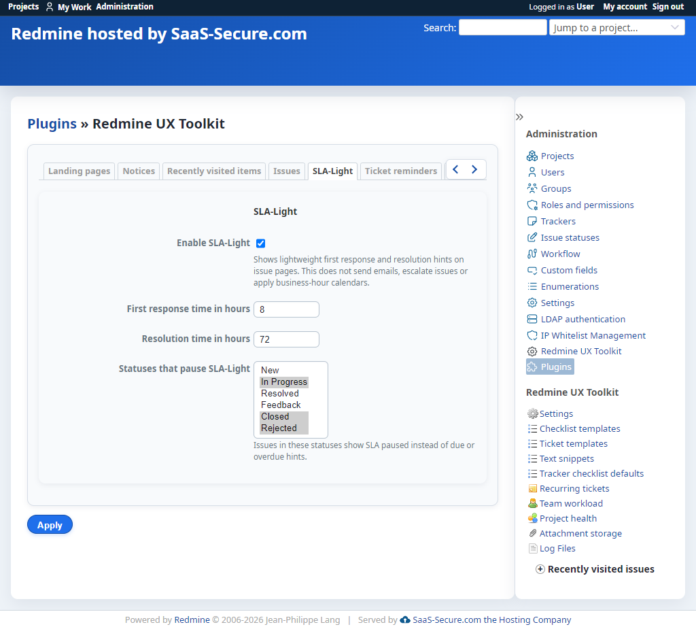Viewport: 696px width, 629px height.
Task: Switch to the Landing pages tab
Action: point(79,171)
